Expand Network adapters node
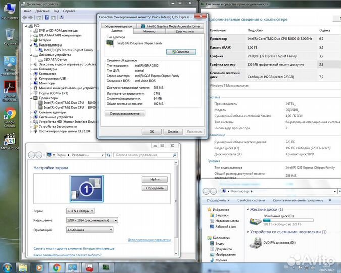This screenshot has height=273, width=341. pyautogui.click(x=31, y=112)
